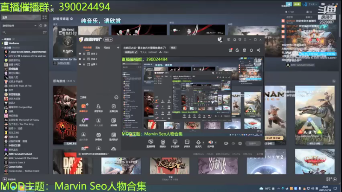Open the 弹幕秀 tool icon
Image resolution: width=342 pixels, height=192 pixels.
pos(98,136)
